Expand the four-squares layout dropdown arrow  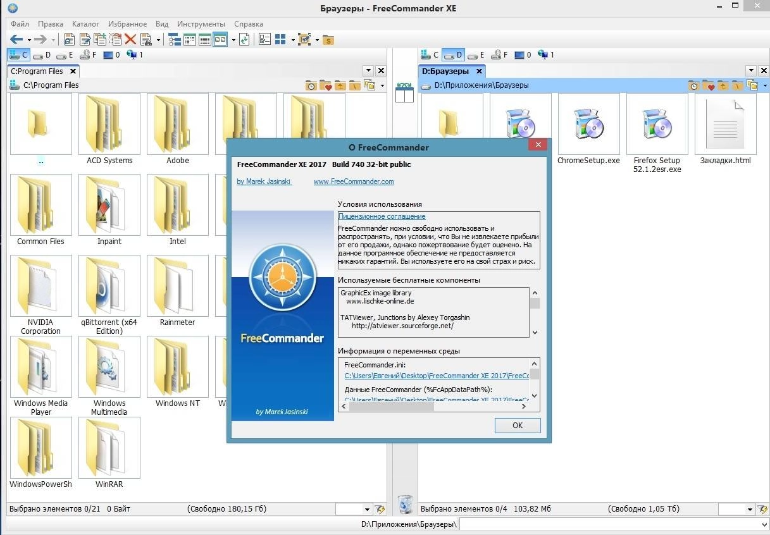click(293, 40)
